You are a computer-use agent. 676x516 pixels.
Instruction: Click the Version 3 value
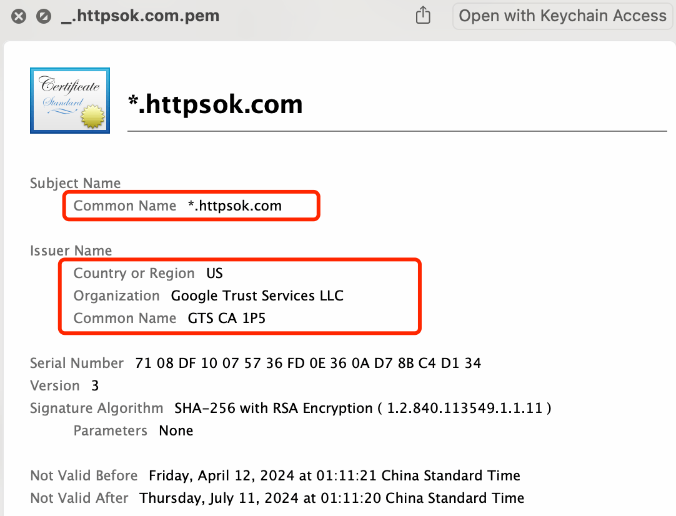[x=96, y=385]
